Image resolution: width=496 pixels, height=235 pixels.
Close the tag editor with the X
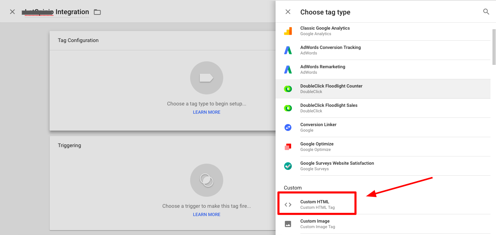12,12
